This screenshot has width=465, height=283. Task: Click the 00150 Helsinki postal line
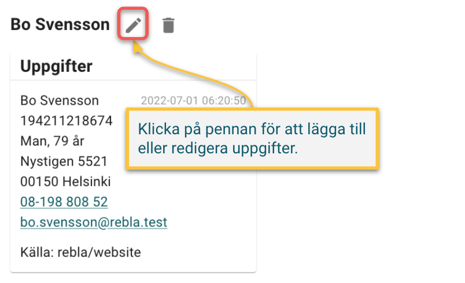65,182
